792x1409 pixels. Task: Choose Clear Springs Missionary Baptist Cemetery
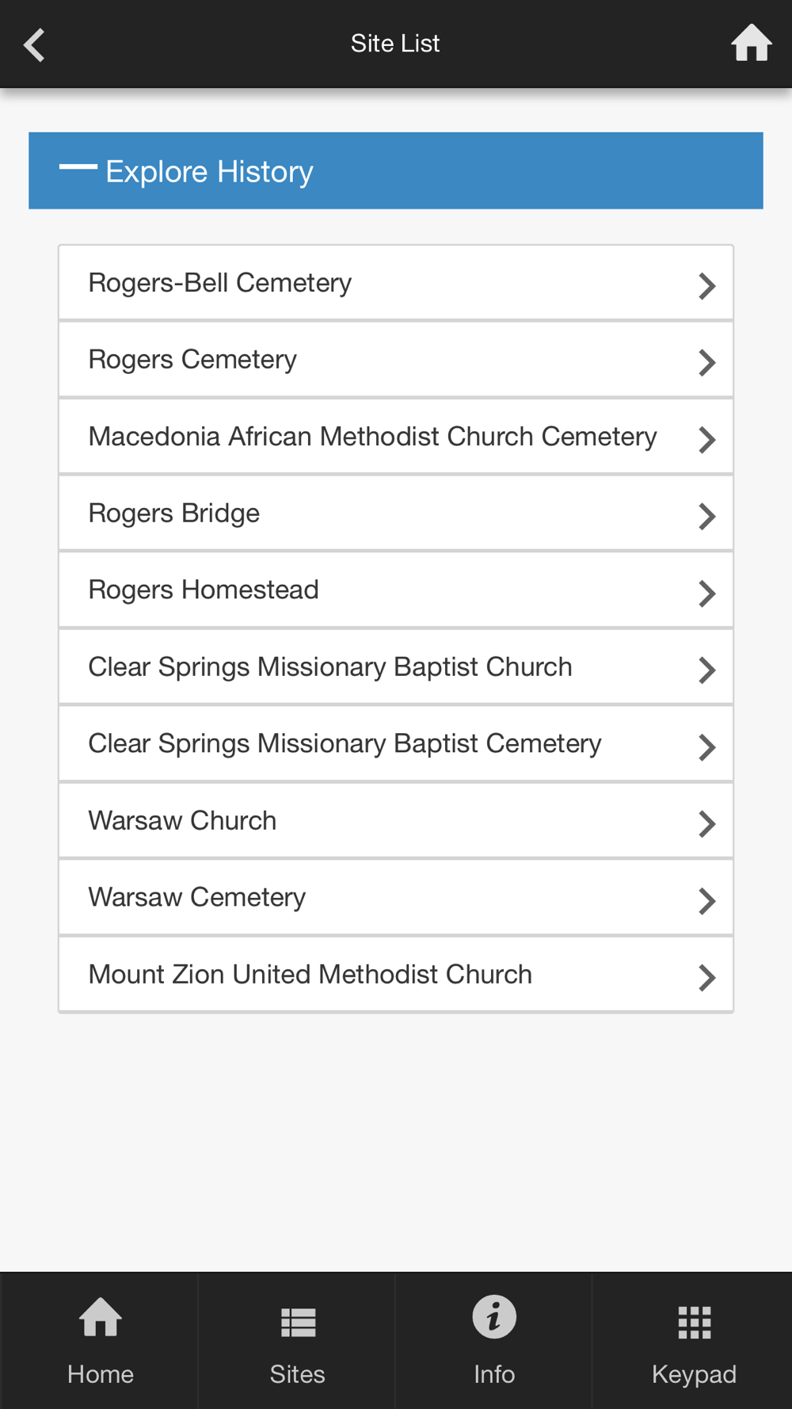(x=396, y=744)
